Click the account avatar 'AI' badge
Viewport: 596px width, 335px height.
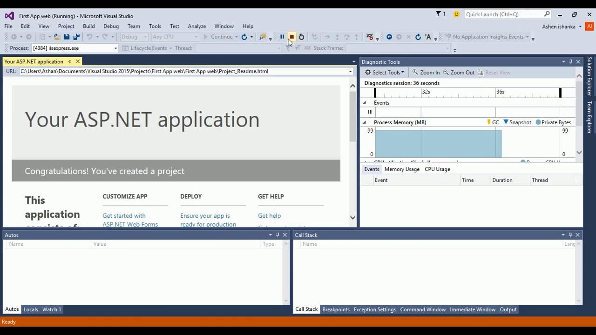[589, 27]
